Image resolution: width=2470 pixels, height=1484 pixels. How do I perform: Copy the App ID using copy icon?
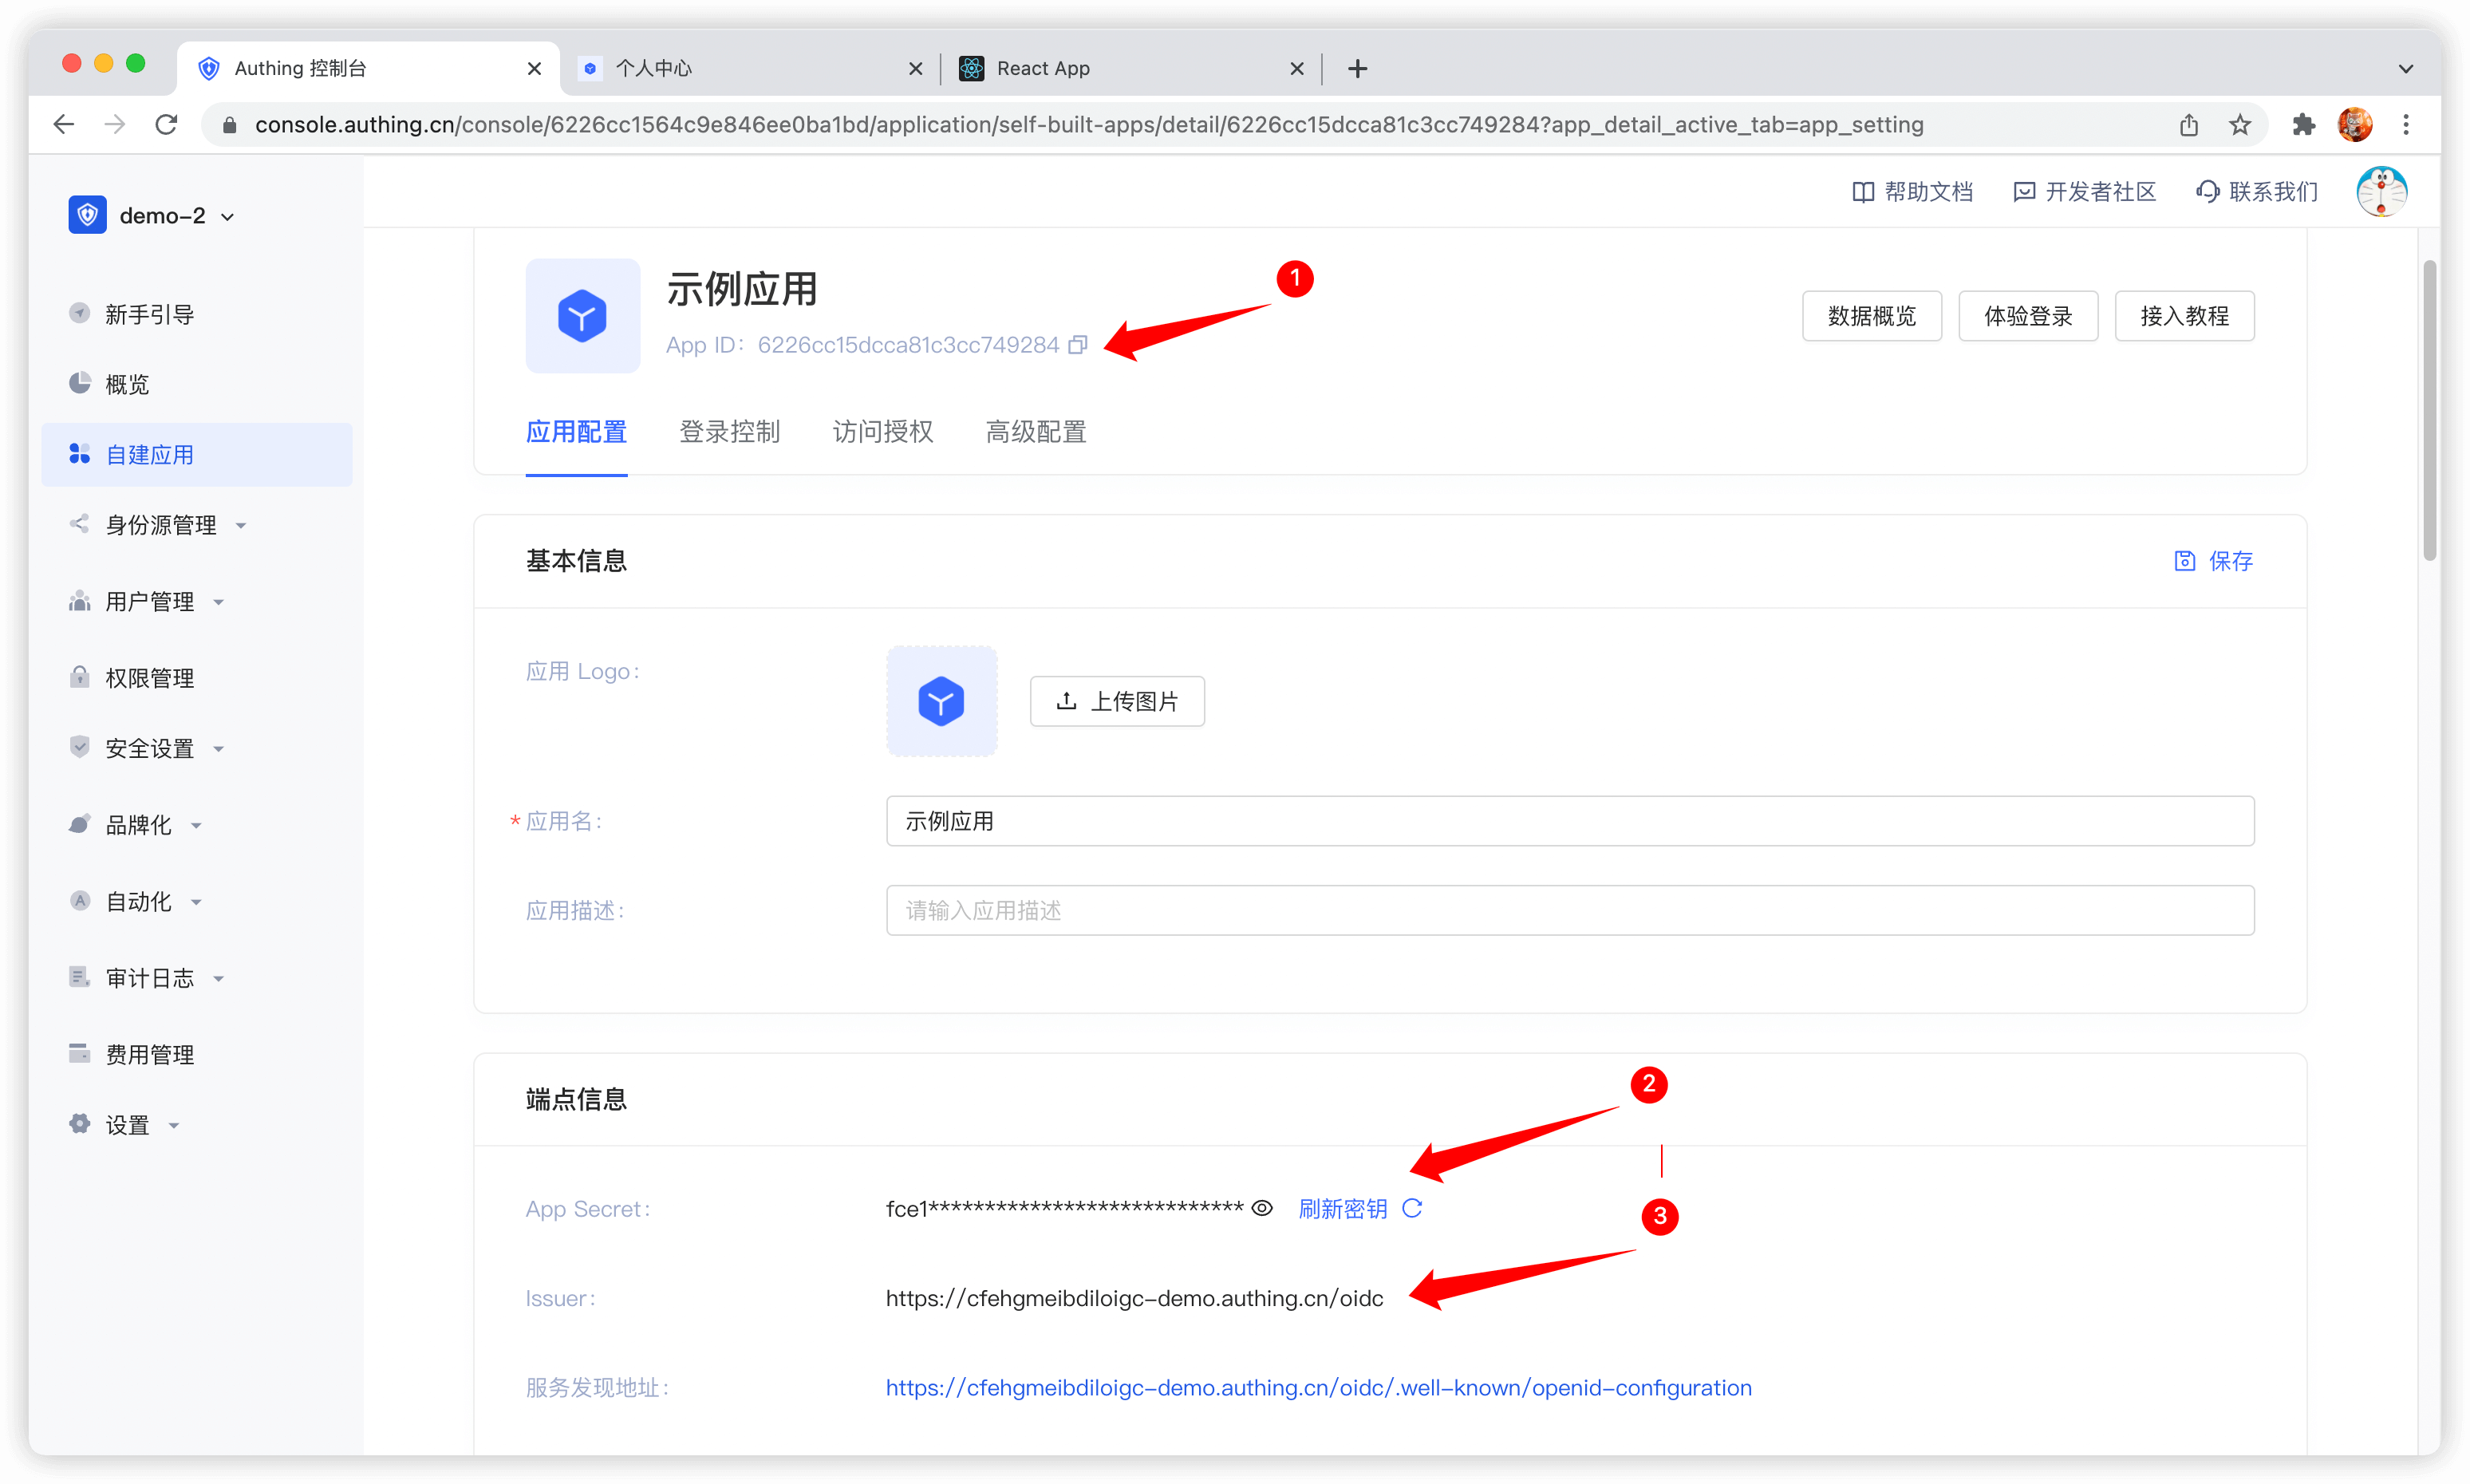pos(1077,345)
